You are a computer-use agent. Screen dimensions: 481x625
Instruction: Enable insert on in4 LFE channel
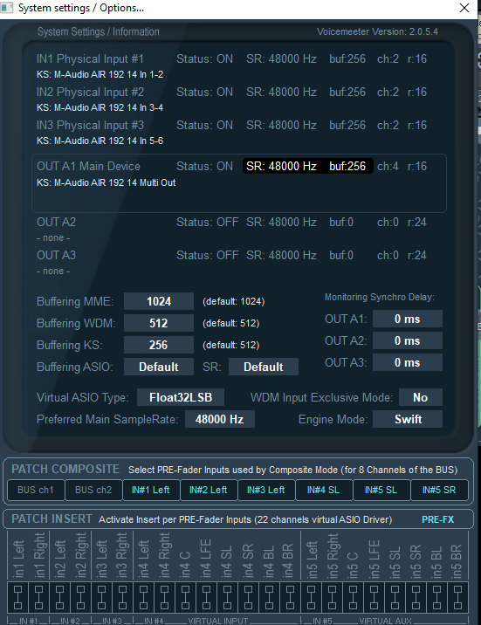(x=206, y=597)
